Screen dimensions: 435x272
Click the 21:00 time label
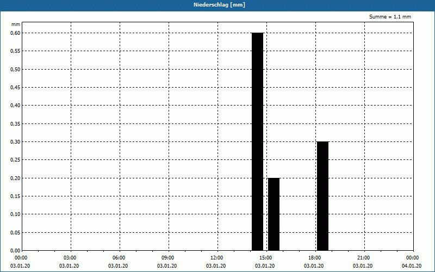tap(364, 258)
